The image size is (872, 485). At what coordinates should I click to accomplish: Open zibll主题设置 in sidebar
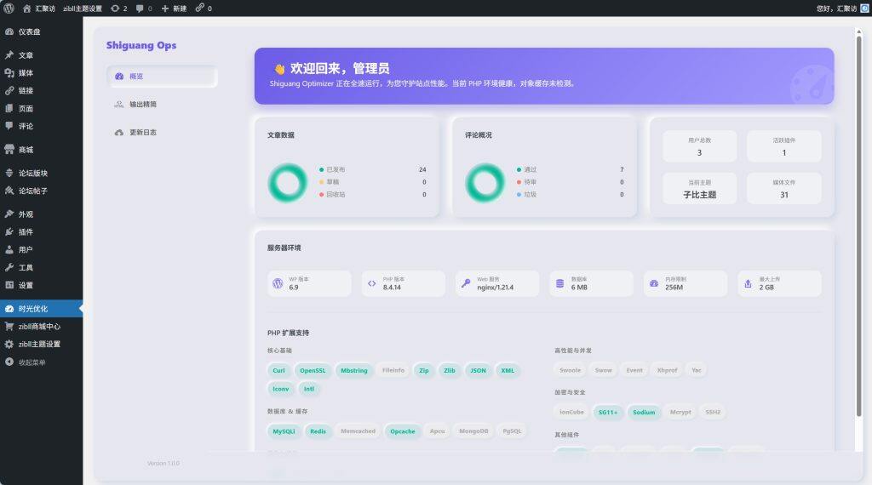tap(41, 344)
